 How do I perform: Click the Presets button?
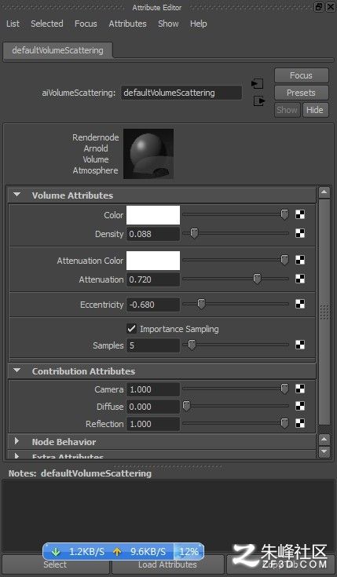tap(302, 93)
